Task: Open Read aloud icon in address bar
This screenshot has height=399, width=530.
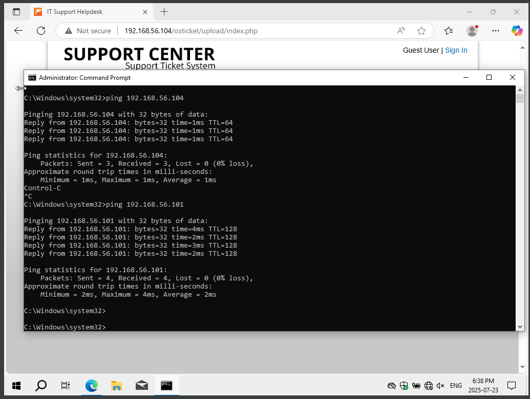Action: (x=401, y=31)
